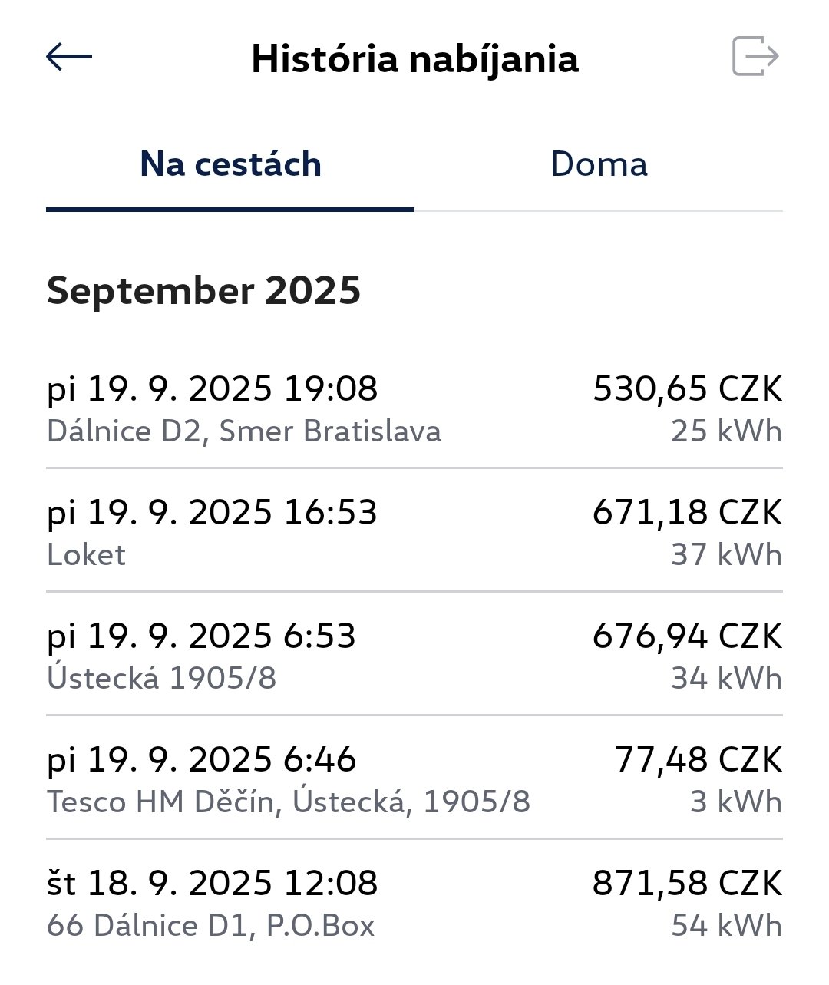Tap the export icon in header
The image size is (829, 985).
tap(755, 57)
